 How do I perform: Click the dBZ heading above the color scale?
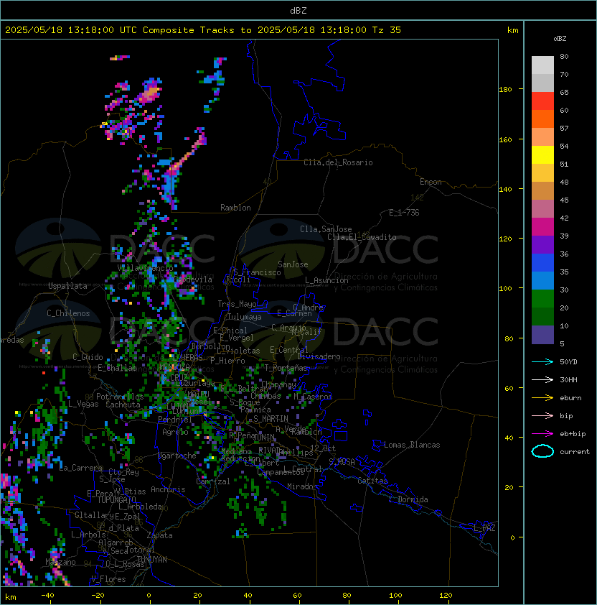560,39
